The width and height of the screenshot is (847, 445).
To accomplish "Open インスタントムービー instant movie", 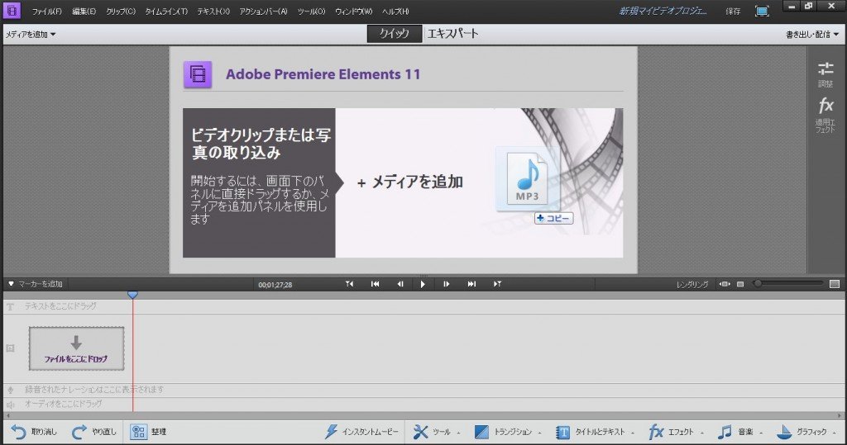I will (x=362, y=431).
